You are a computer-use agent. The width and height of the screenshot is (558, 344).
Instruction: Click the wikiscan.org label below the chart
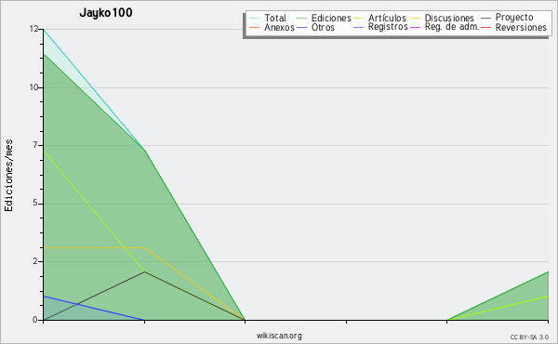tap(279, 336)
